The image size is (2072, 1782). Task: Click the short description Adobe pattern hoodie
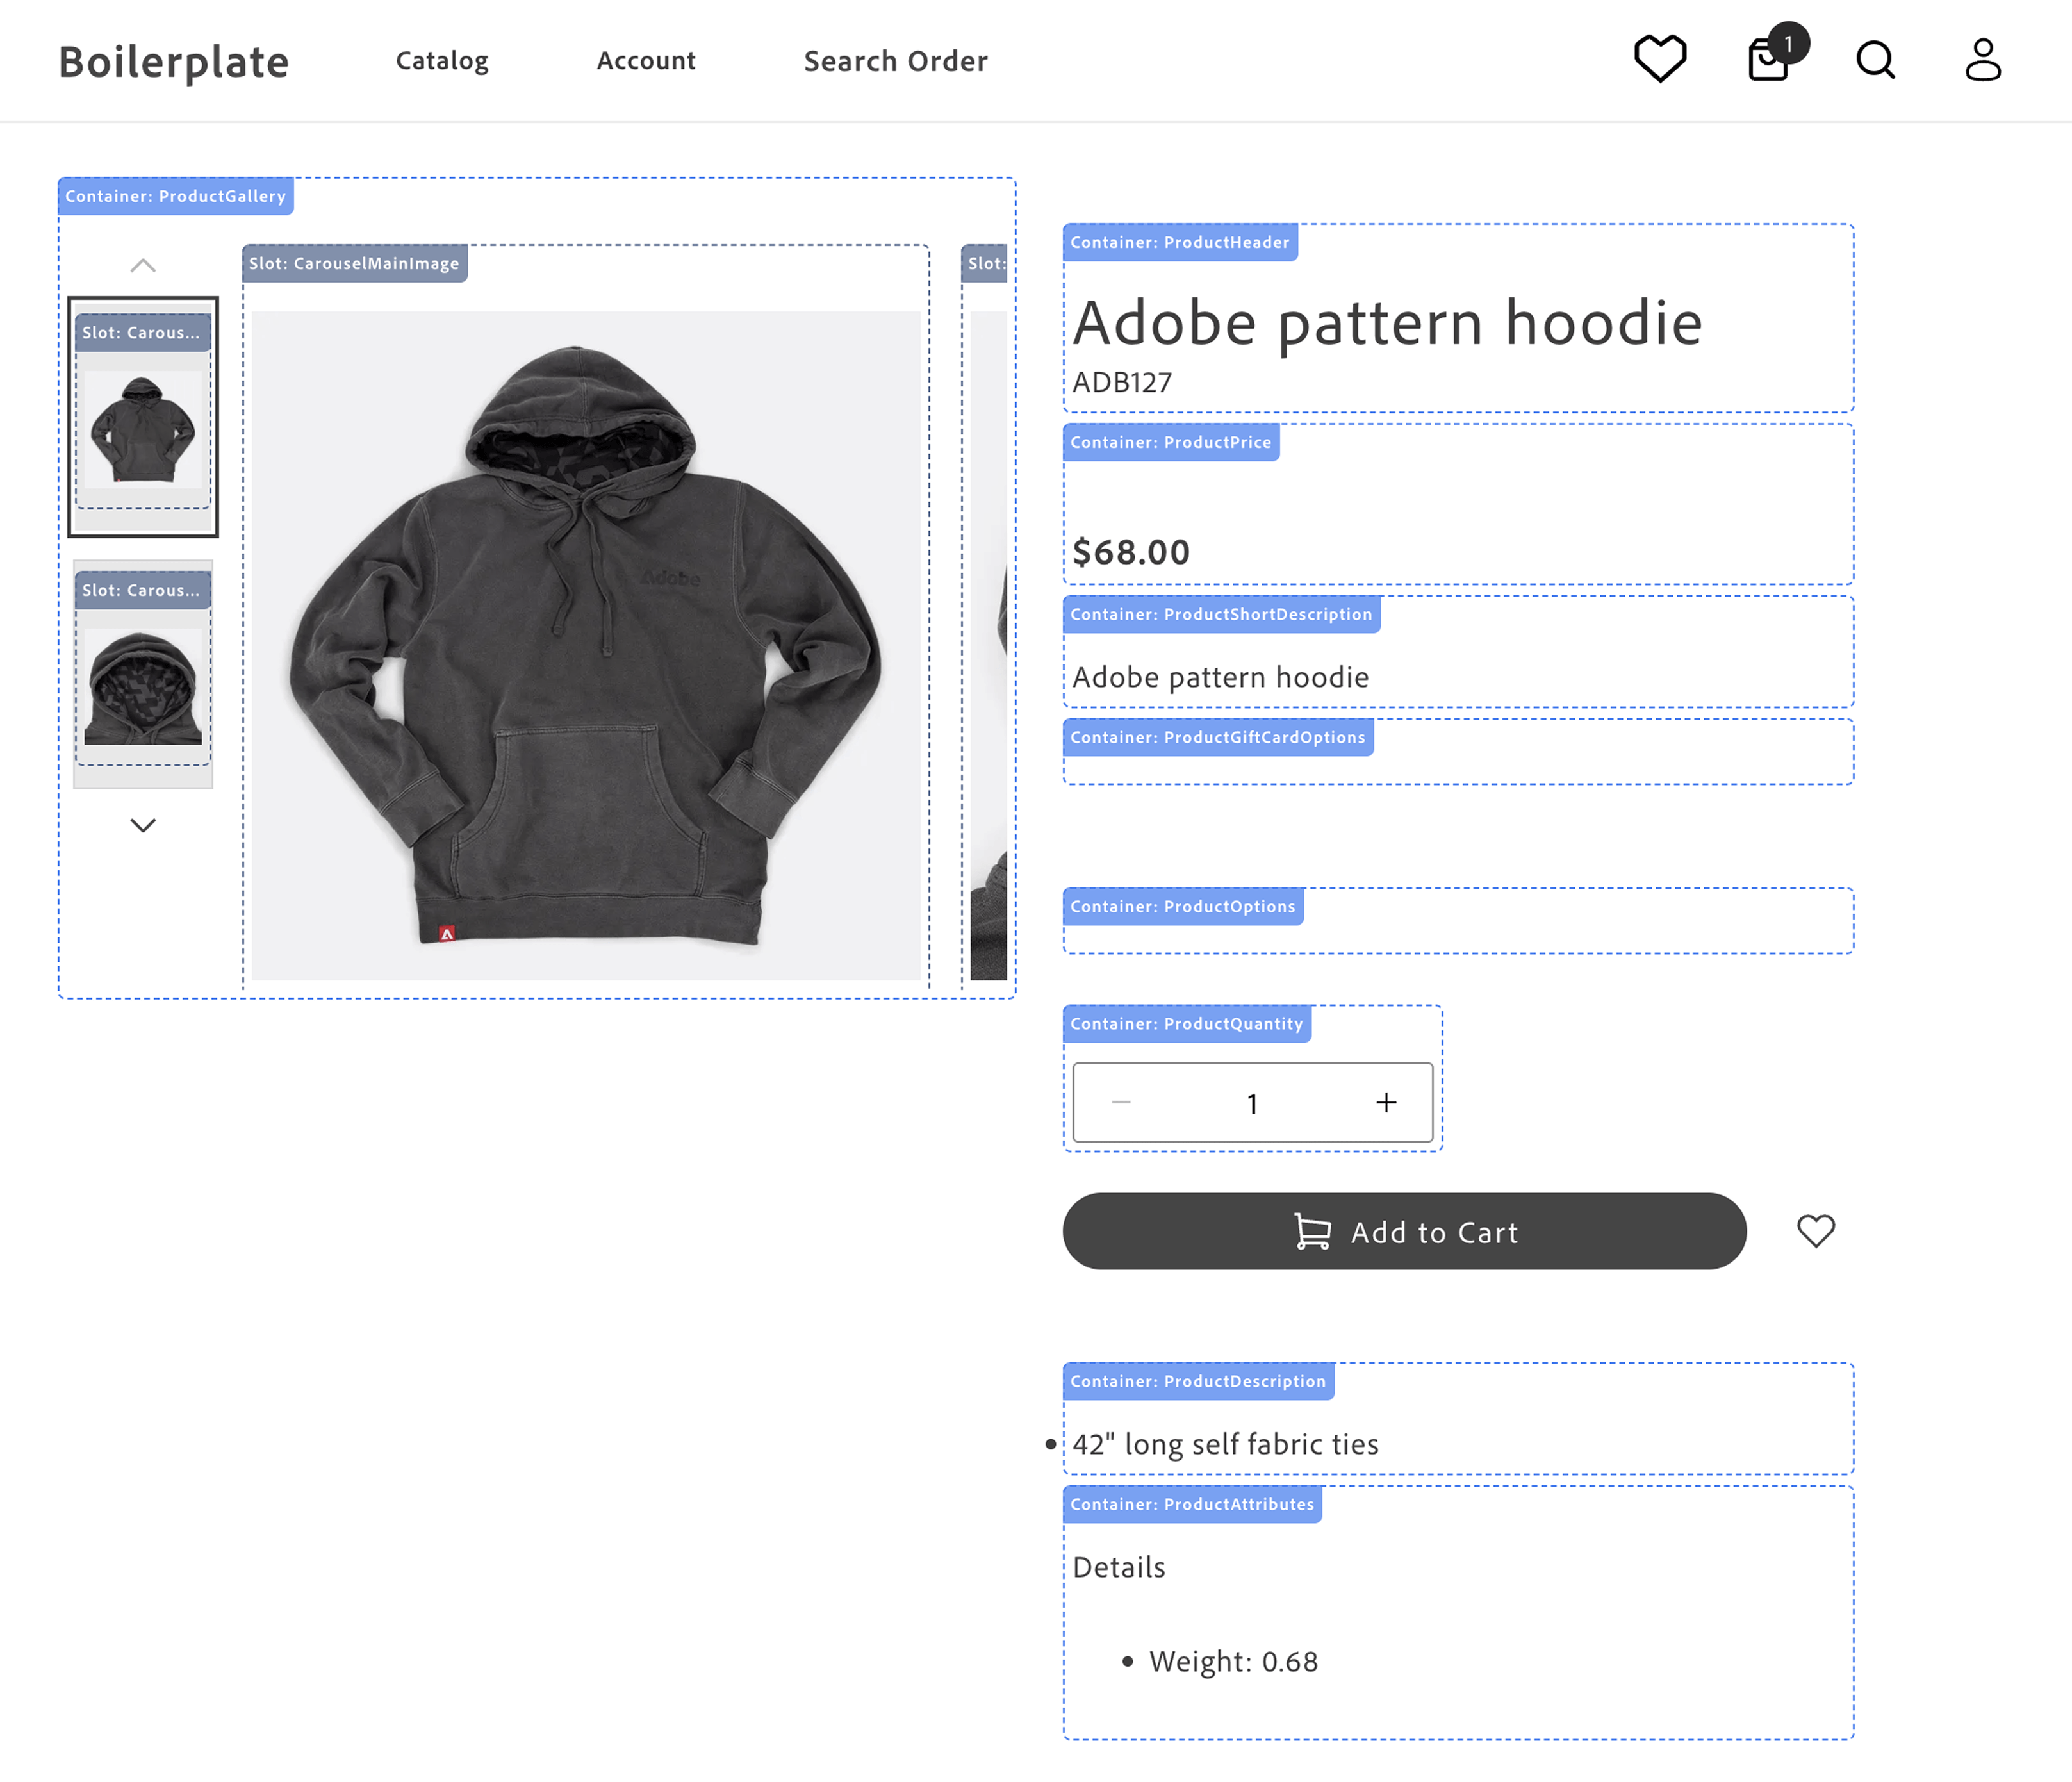click(1220, 677)
